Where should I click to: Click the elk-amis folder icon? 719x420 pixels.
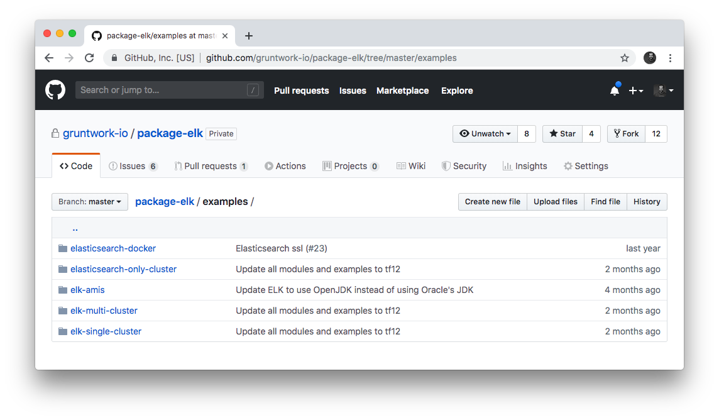(62, 290)
